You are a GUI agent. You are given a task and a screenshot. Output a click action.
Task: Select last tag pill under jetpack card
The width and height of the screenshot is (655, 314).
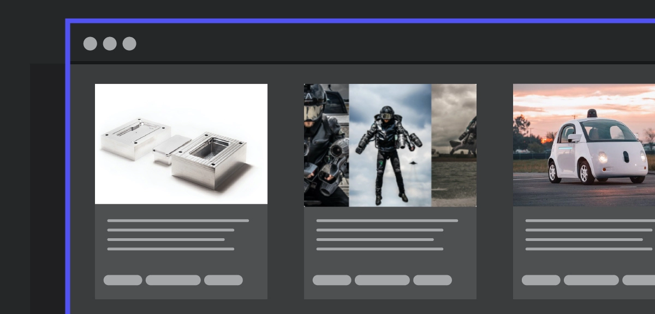click(432, 280)
